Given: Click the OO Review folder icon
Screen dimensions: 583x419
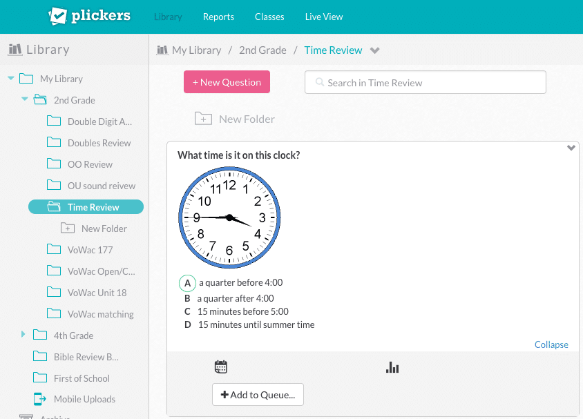Looking at the screenshot, I should 54,164.
